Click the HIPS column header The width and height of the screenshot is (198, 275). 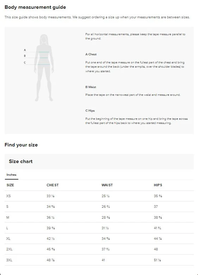point(158,185)
